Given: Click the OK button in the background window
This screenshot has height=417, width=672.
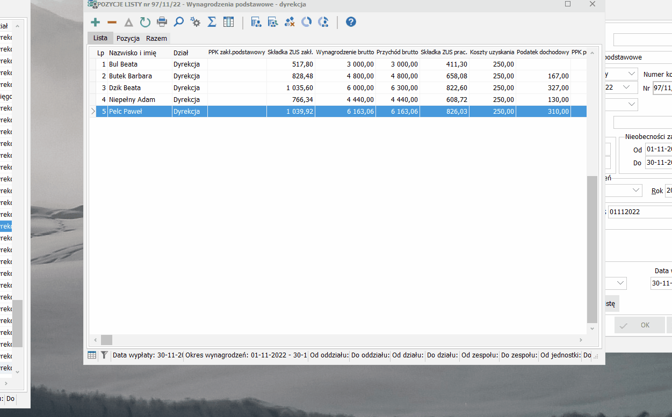Looking at the screenshot, I should tap(639, 325).
